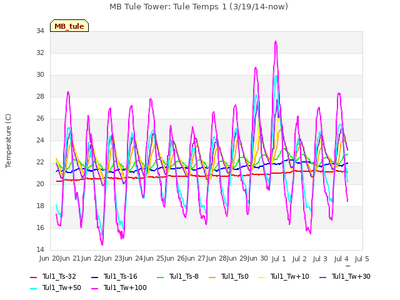This screenshot has width=400, height=300.
Task: Click the Temperature (C) axis label
Action: click(x=8, y=141)
